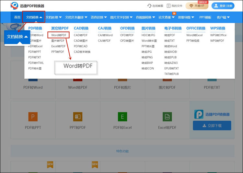The image size is (243, 173).
Task: Open the 在线客服 headset icon
Action: pyautogui.click(x=149, y=6)
